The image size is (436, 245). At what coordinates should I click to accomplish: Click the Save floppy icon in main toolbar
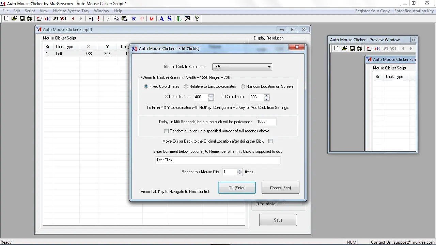[22, 19]
